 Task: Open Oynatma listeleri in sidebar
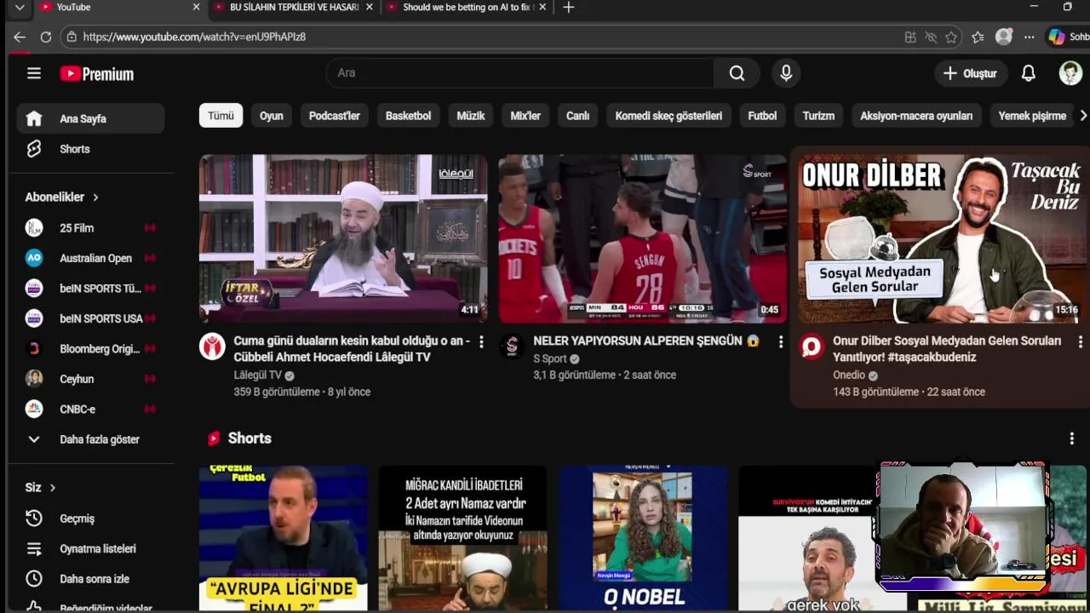click(x=90, y=549)
